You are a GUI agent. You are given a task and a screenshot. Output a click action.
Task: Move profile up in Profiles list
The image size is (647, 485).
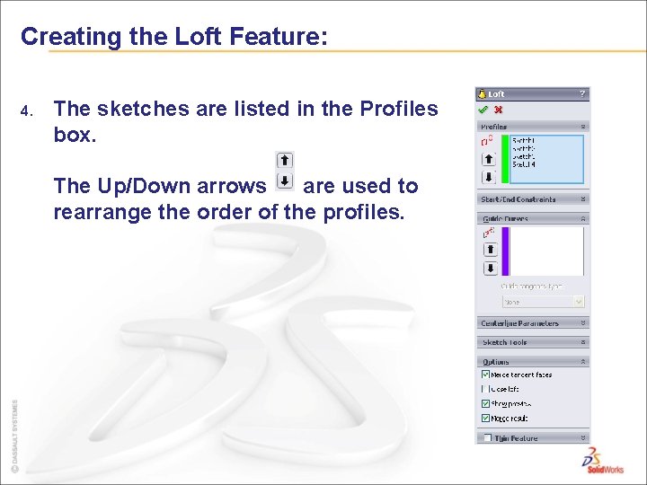[x=489, y=159]
